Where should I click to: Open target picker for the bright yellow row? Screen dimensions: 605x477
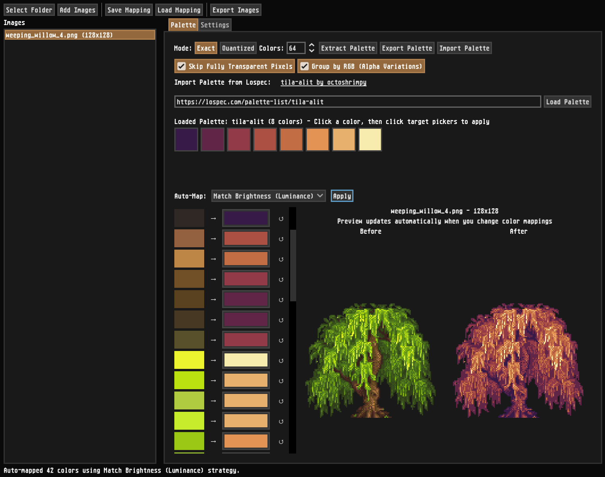pyautogui.click(x=246, y=360)
